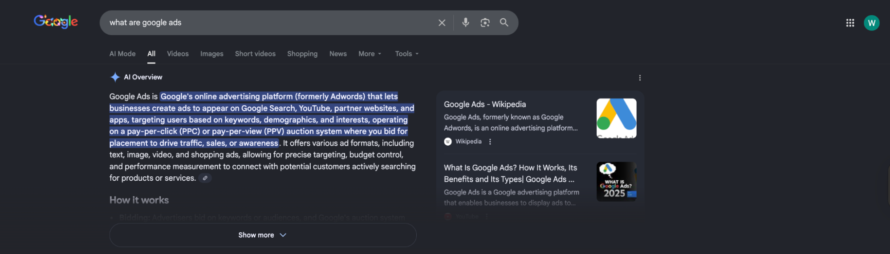Open Search by image camera icon
The height and width of the screenshot is (254, 890).
[485, 23]
